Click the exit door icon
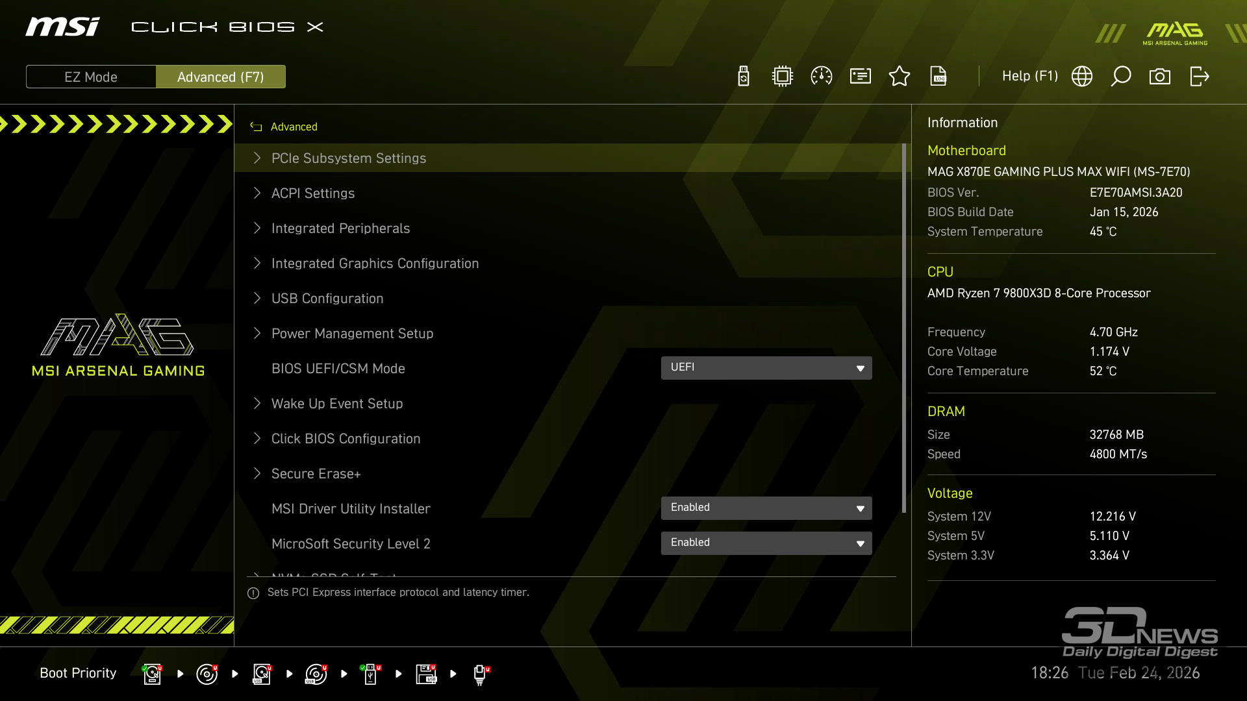This screenshot has height=701, width=1247. [1199, 77]
